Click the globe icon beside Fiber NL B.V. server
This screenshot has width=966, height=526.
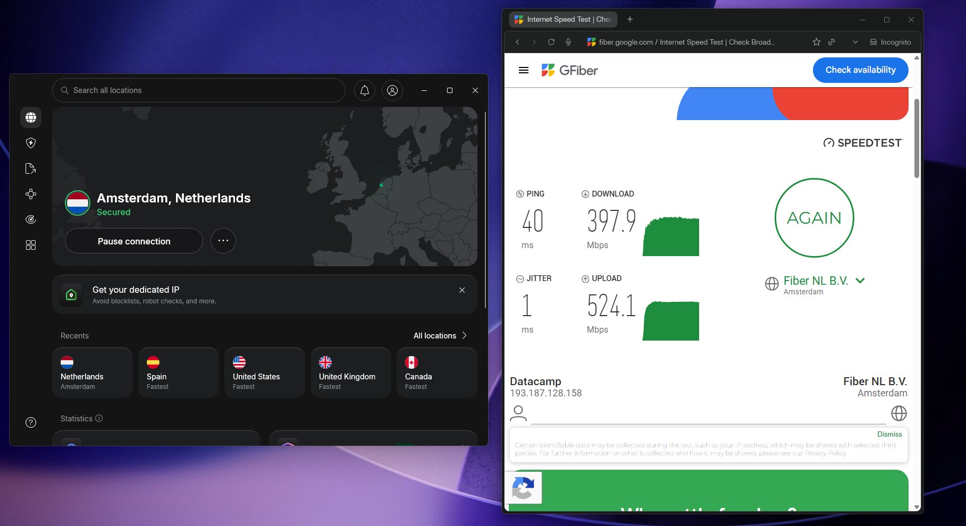(x=772, y=284)
